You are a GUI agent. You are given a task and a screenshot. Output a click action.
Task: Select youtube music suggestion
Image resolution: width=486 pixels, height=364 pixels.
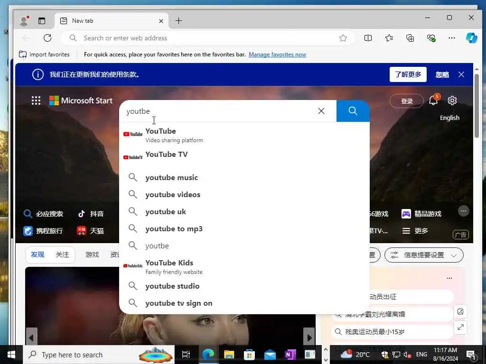point(244,177)
